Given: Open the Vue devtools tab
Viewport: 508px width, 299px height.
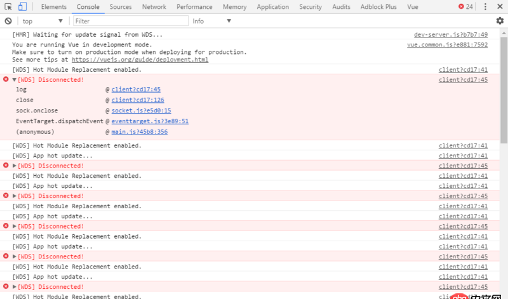Looking at the screenshot, I should click(x=412, y=7).
